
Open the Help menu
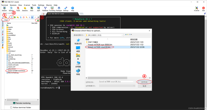point(56,5)
